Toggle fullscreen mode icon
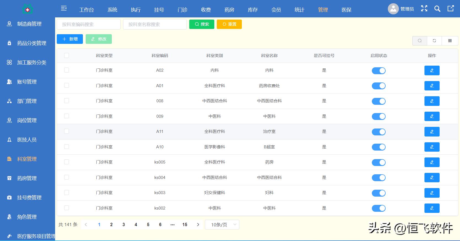This screenshot has height=241, width=460. 424,9
